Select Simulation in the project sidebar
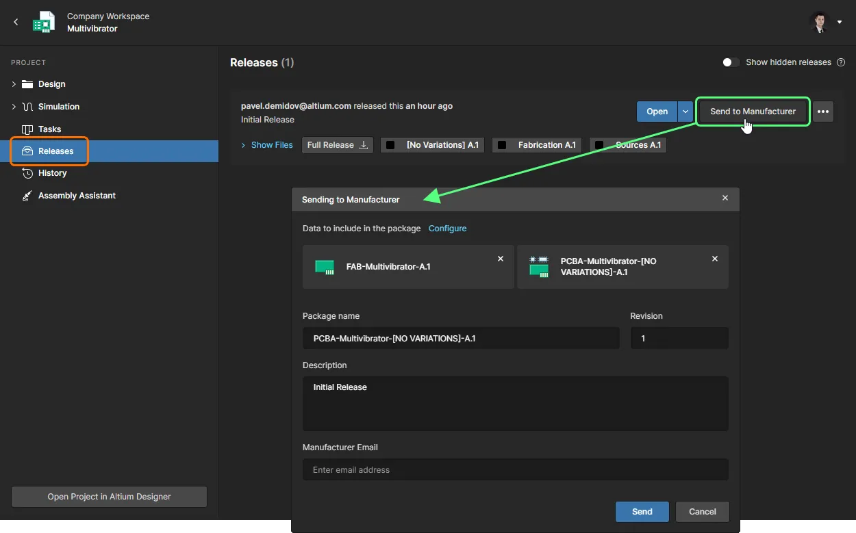Screen dimensions: 856x533 click(51, 107)
